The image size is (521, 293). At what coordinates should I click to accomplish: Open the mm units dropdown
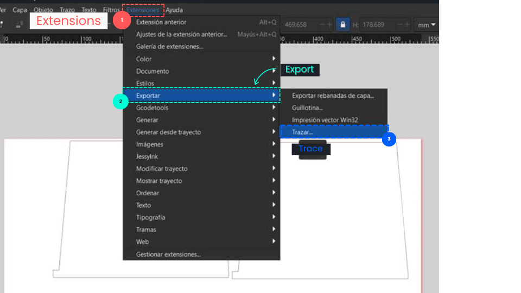pyautogui.click(x=427, y=25)
